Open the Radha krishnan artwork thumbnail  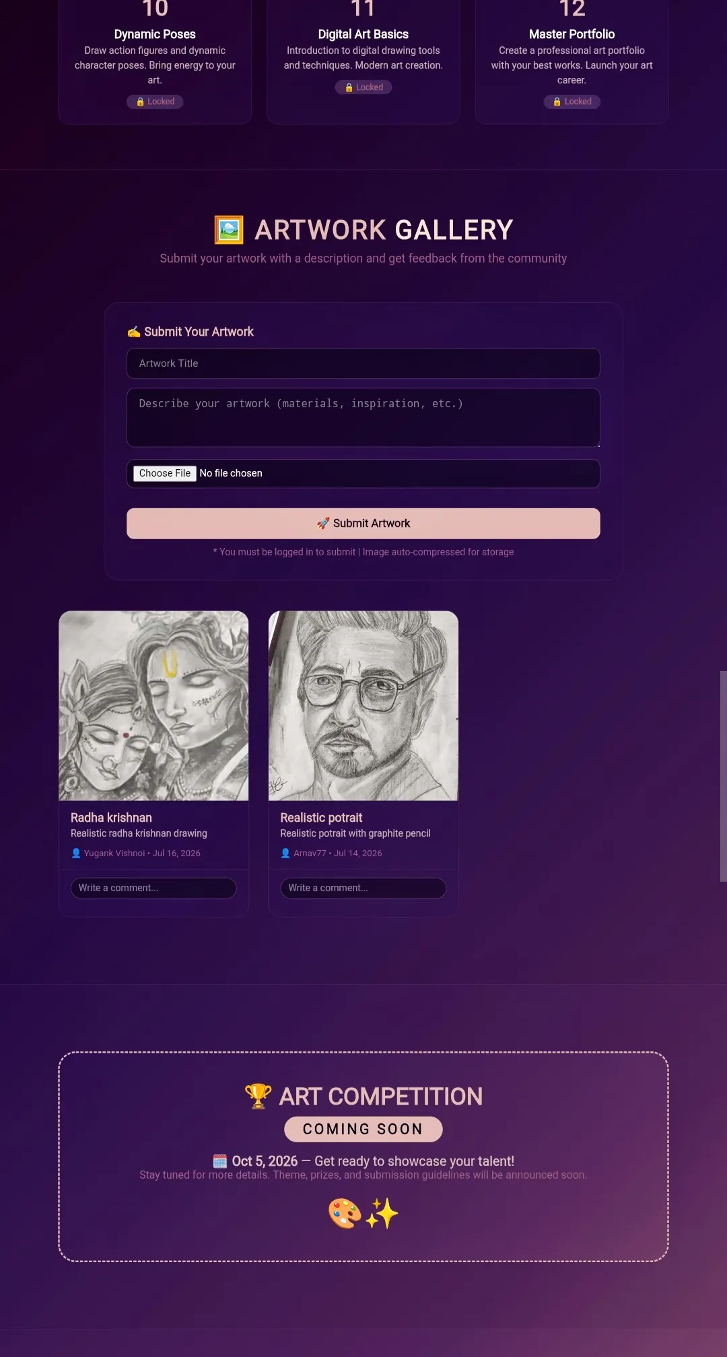coord(153,706)
